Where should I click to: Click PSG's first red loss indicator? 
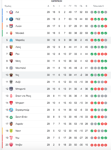92,19
